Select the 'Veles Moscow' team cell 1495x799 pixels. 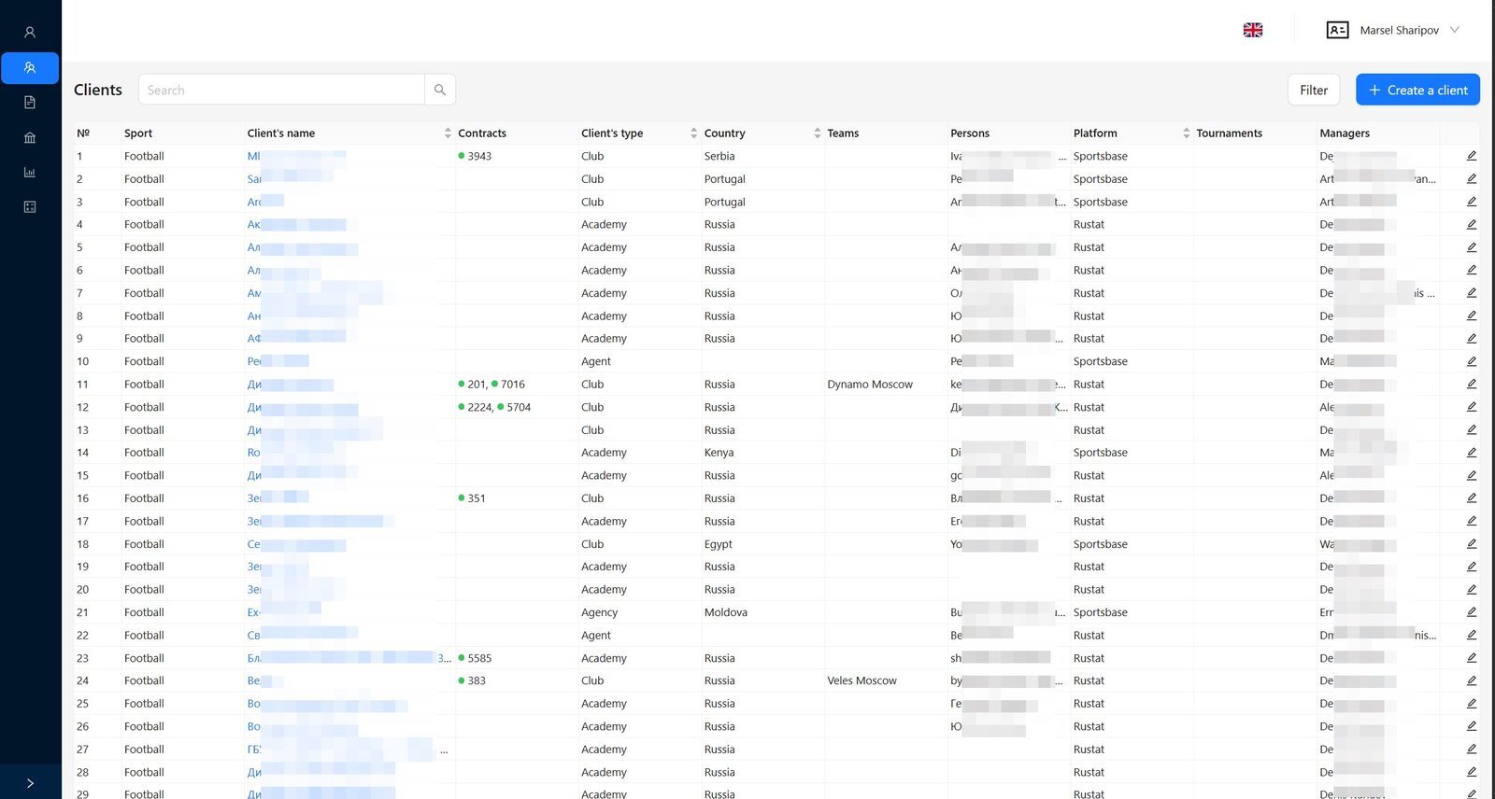click(861, 680)
